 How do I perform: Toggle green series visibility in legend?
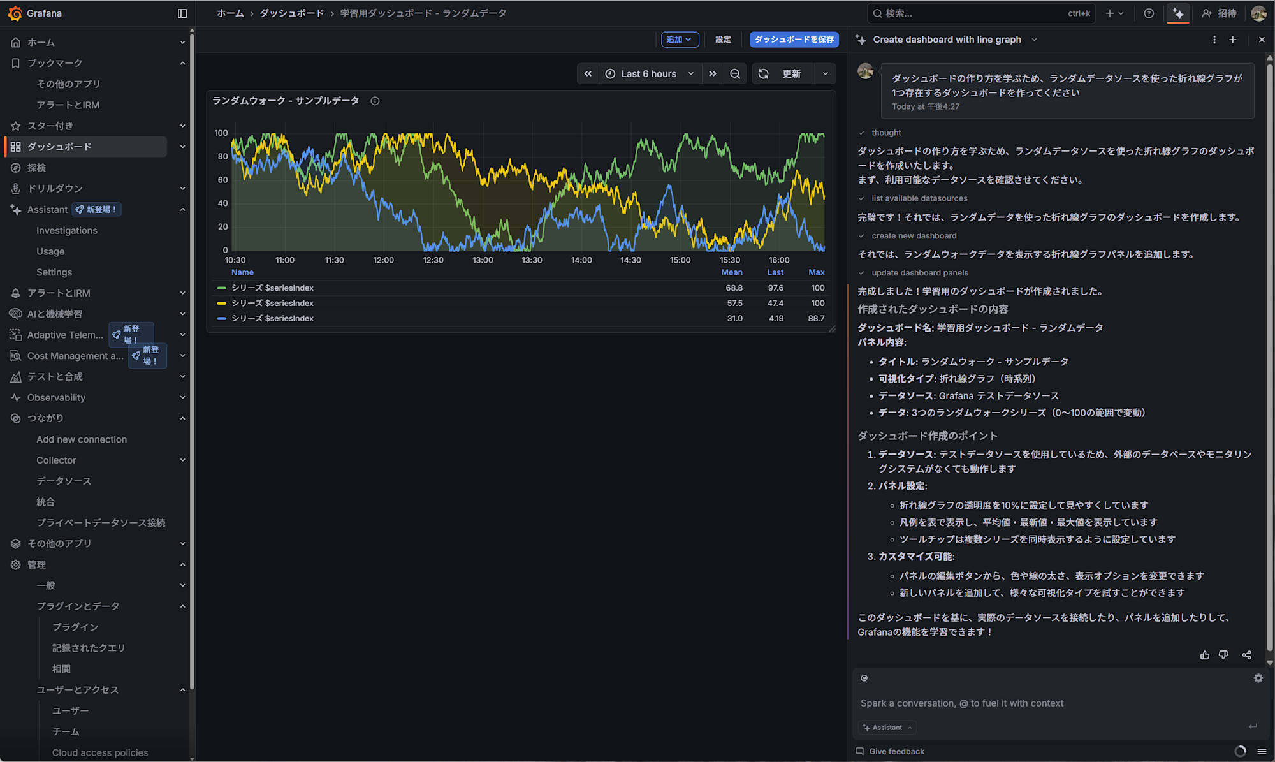pyautogui.click(x=272, y=288)
